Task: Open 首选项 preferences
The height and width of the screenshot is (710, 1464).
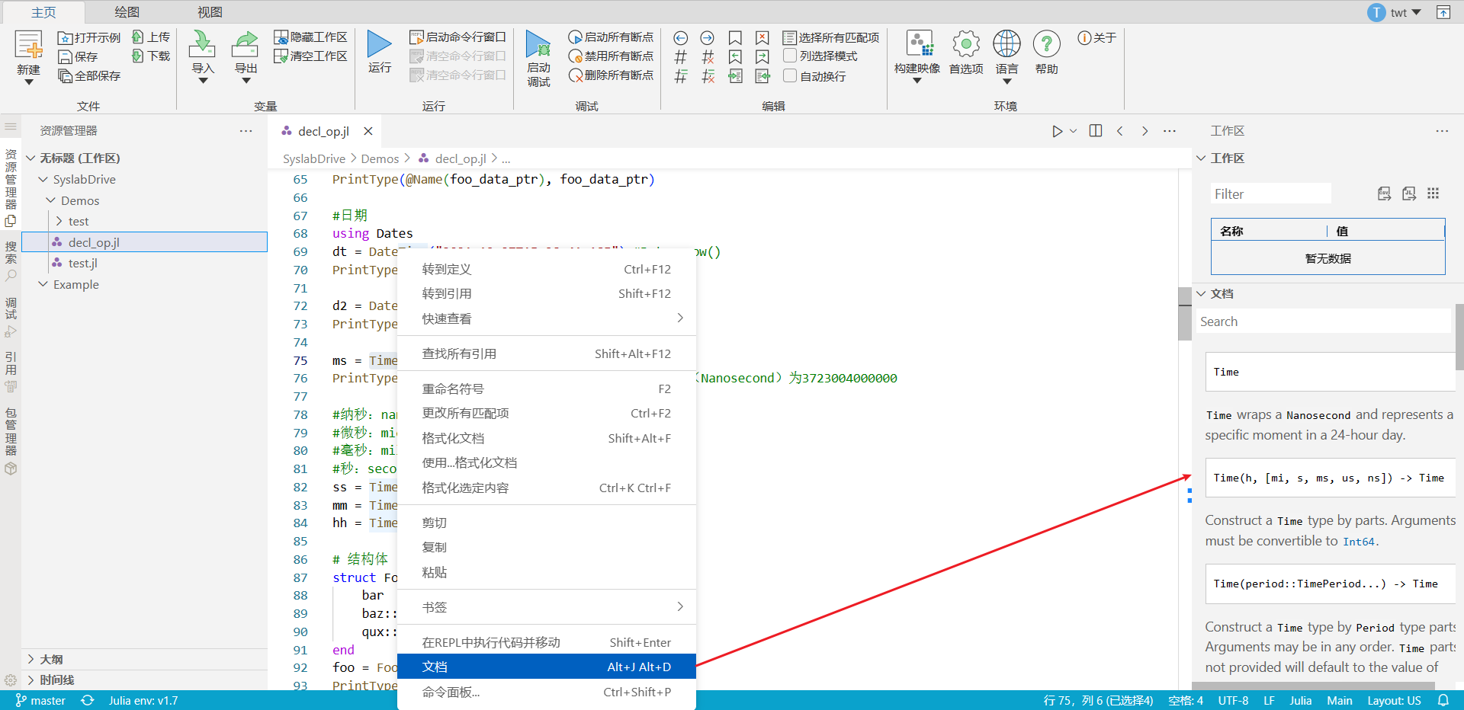Action: 966,52
